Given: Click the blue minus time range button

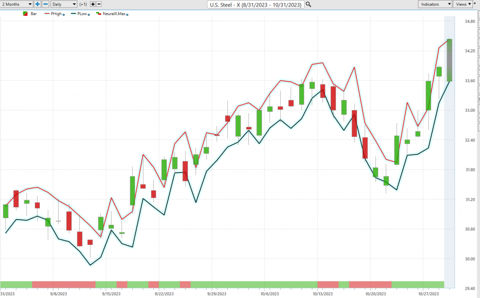Looking at the screenshot, I should point(45,4).
